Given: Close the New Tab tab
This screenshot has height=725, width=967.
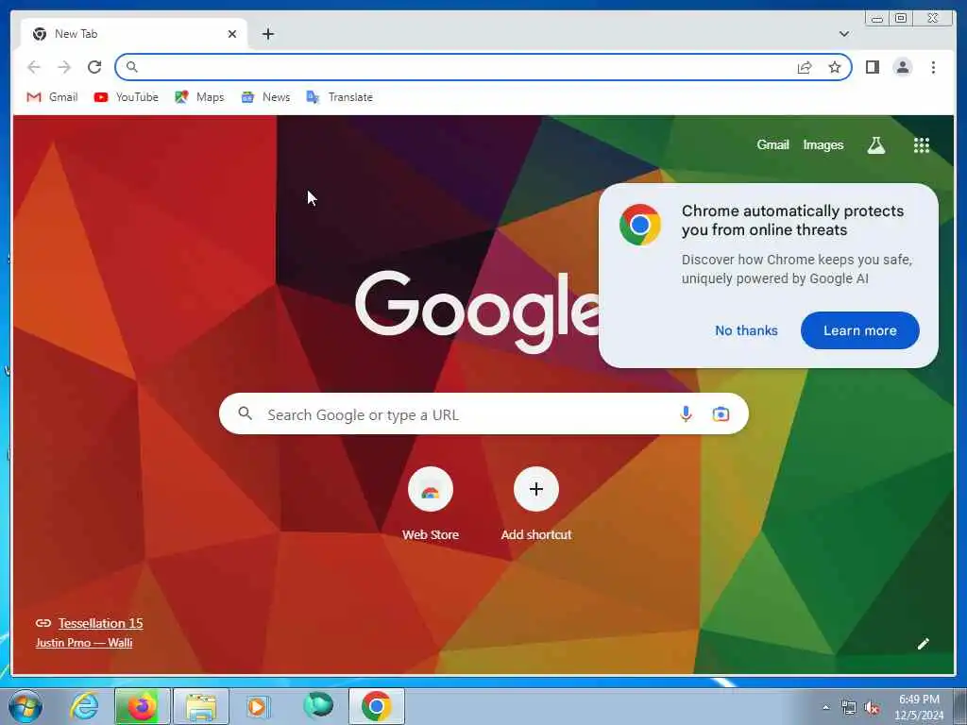Looking at the screenshot, I should pyautogui.click(x=232, y=34).
